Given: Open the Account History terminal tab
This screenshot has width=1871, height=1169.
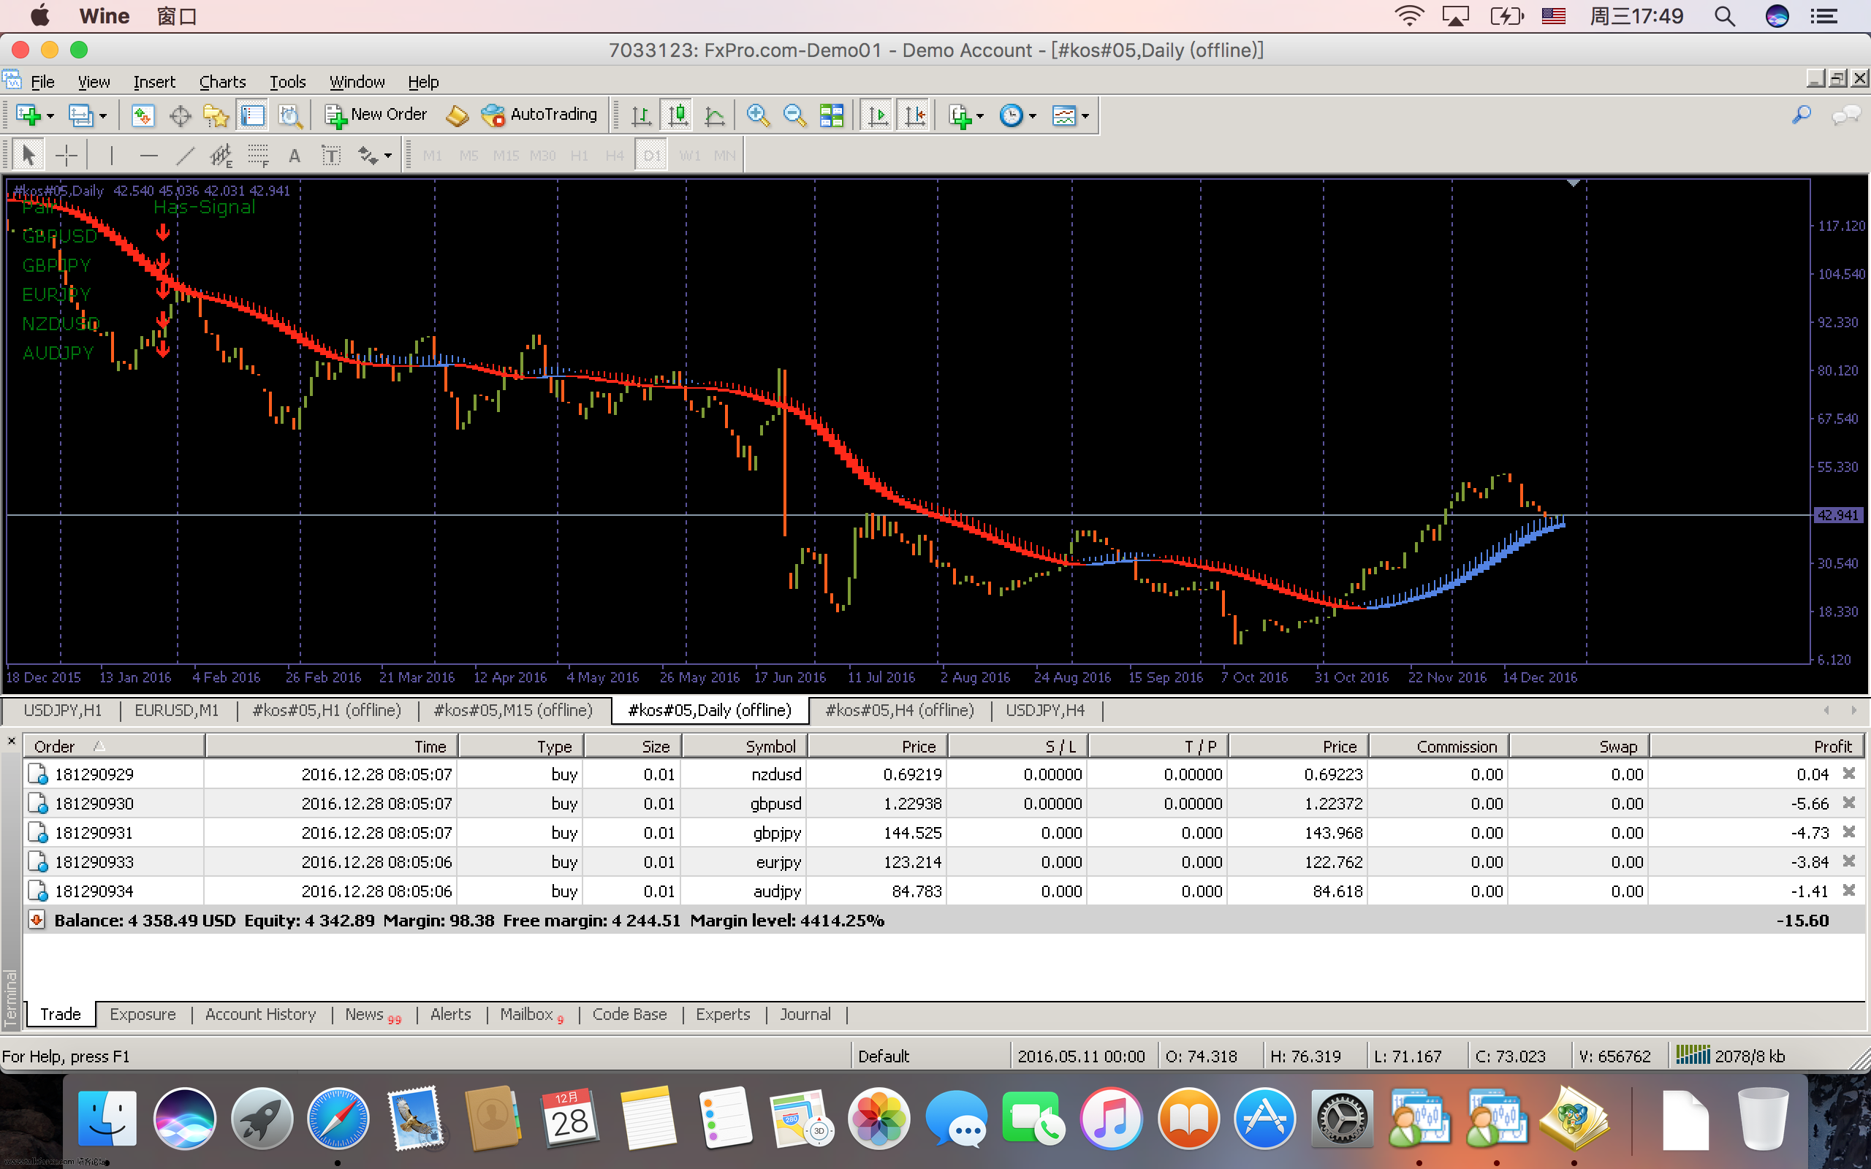Looking at the screenshot, I should 260,1013.
